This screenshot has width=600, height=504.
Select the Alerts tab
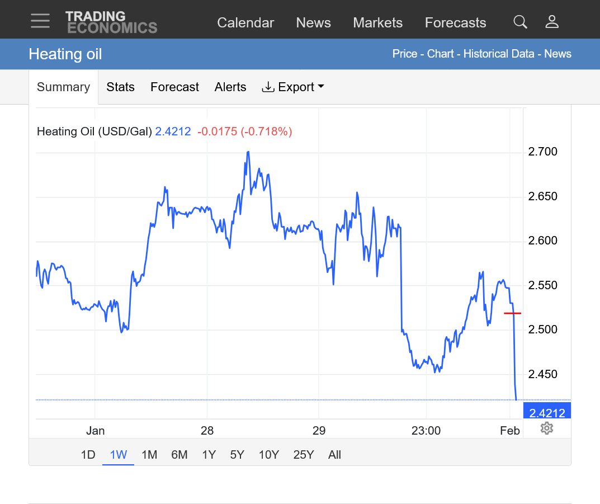(x=230, y=87)
